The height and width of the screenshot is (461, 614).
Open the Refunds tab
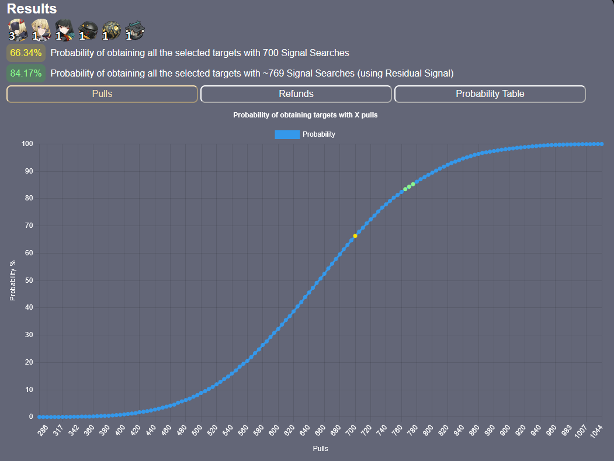point(296,94)
